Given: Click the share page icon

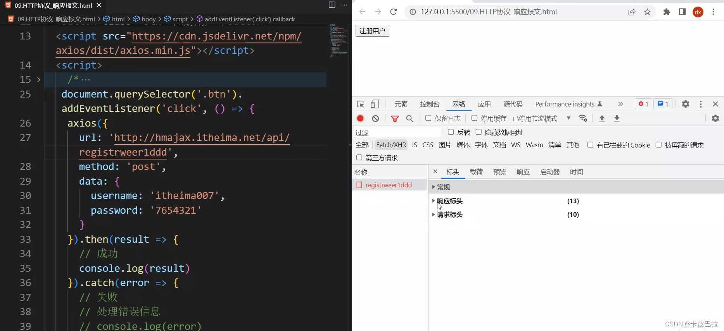Looking at the screenshot, I should click(632, 12).
